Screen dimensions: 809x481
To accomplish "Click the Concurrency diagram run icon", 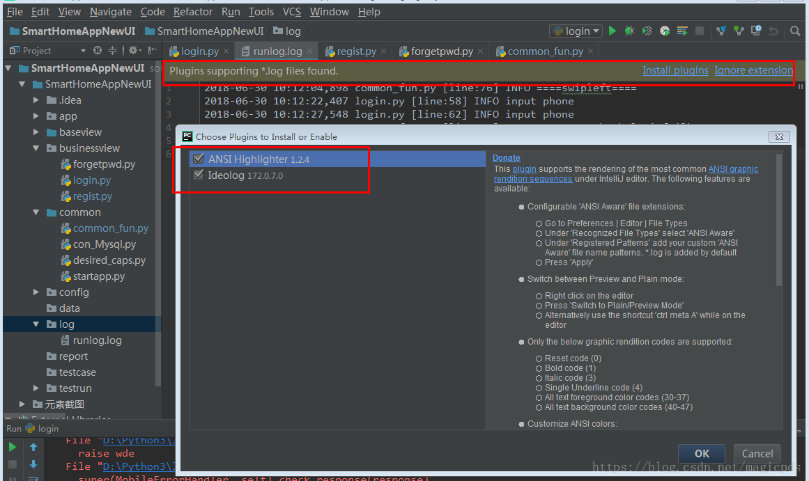I will 682,31.
